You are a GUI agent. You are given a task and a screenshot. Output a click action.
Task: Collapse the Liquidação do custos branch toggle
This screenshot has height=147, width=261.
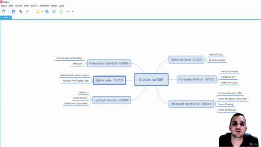(x=91, y=100)
